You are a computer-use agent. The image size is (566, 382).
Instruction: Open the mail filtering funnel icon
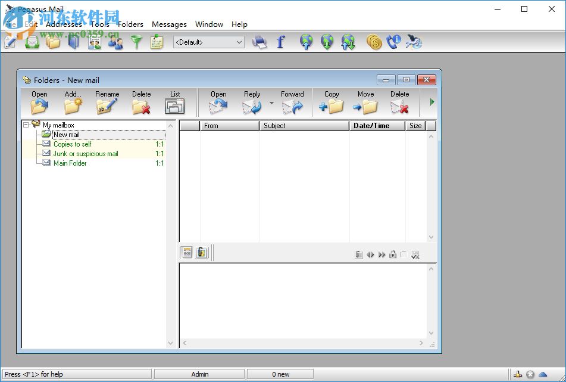pyautogui.click(x=137, y=42)
